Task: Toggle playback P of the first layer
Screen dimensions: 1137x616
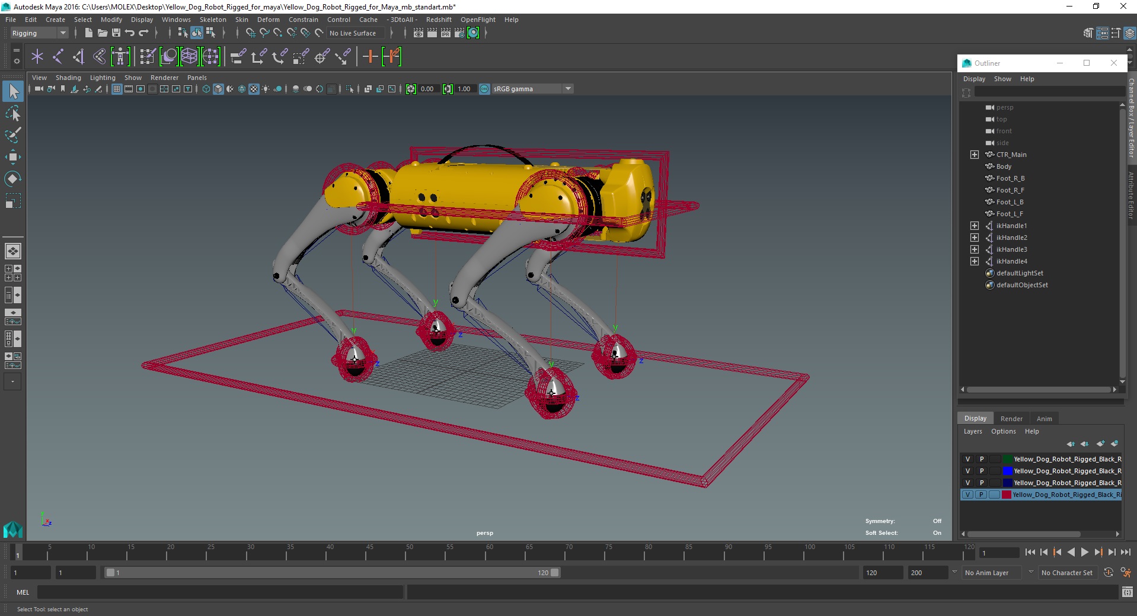Action: (x=982, y=459)
